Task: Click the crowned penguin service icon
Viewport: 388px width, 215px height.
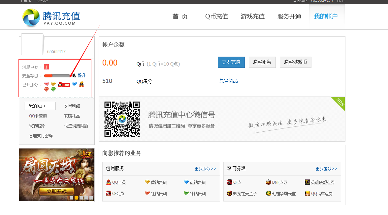Action: (x=81, y=84)
